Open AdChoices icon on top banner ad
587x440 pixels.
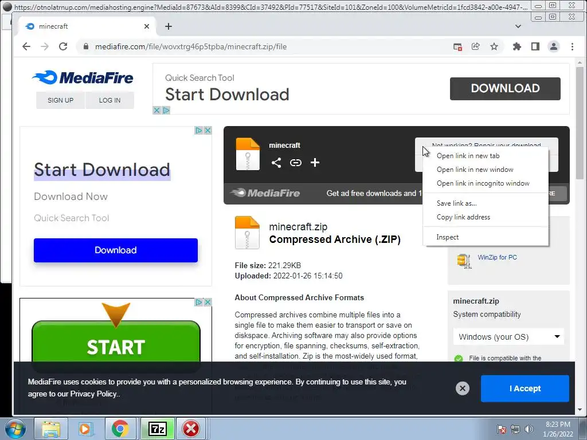[166, 111]
